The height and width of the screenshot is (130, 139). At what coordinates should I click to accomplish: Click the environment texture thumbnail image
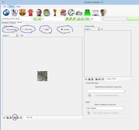pos(42,76)
